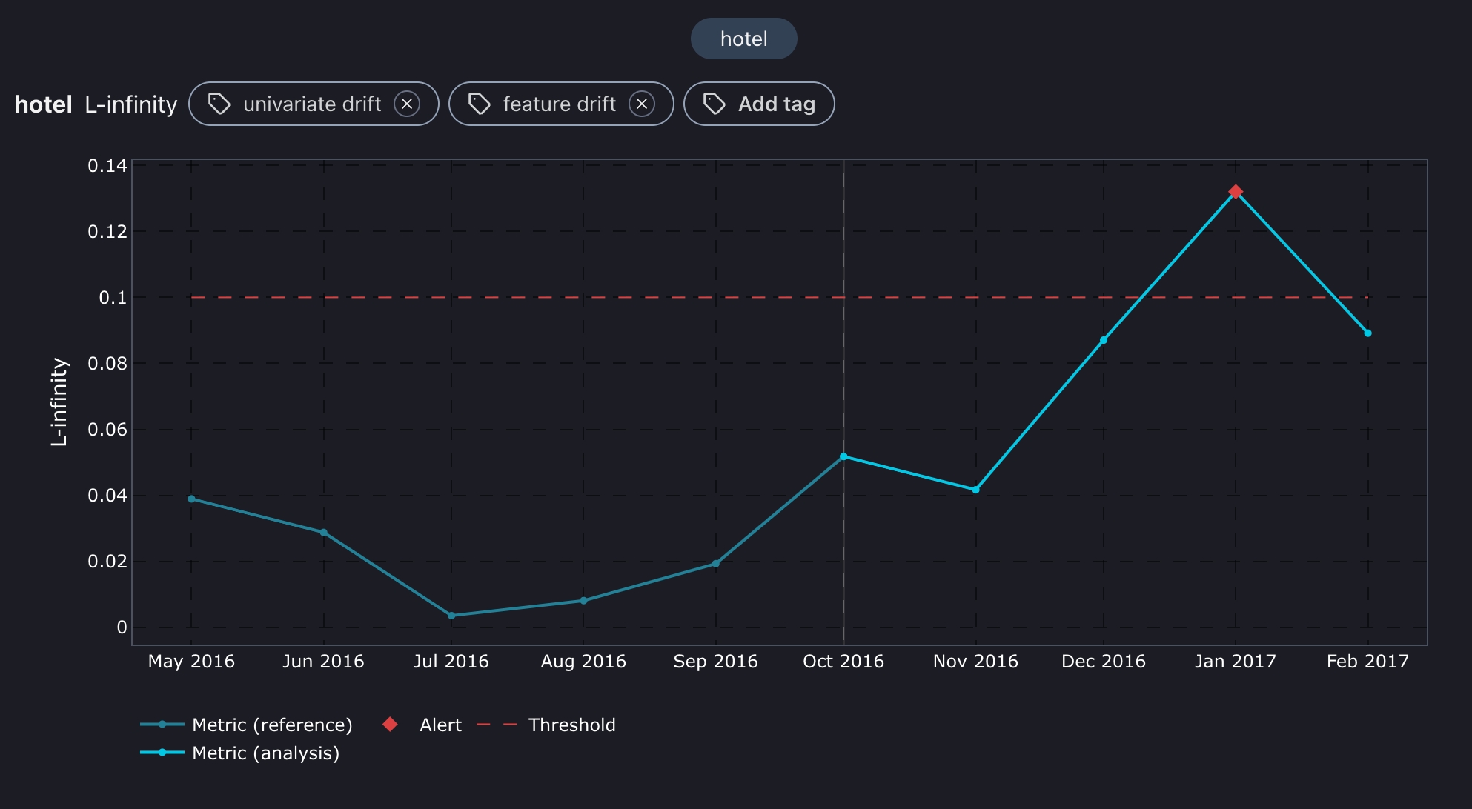This screenshot has width=1472, height=809.
Task: Click the Feb 2017 data point
Action: point(1367,333)
